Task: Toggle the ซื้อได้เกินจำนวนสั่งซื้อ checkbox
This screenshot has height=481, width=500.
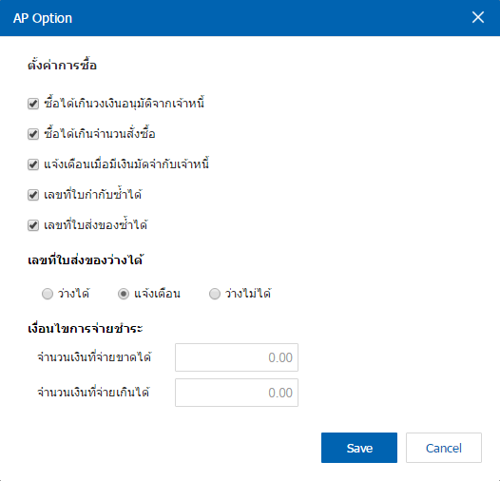Action: pyautogui.click(x=33, y=134)
